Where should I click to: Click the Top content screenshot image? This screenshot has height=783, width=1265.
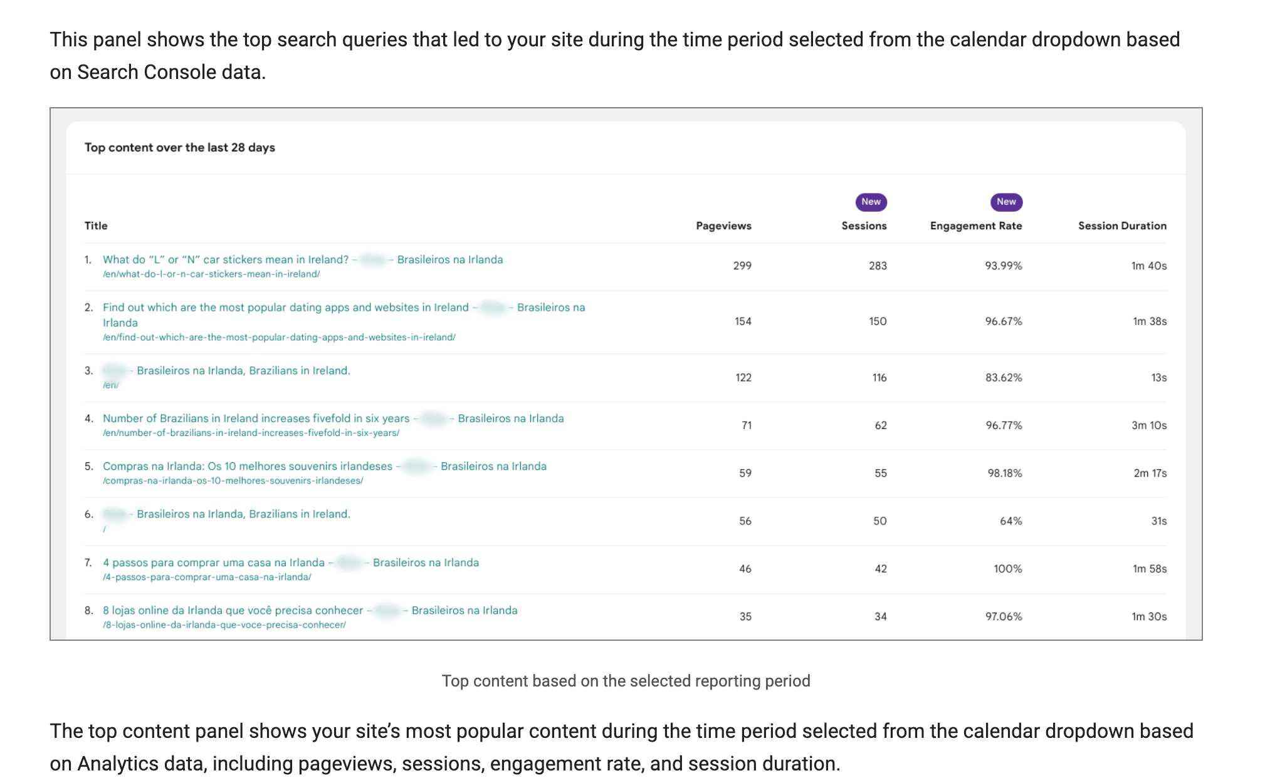pyautogui.click(x=626, y=374)
